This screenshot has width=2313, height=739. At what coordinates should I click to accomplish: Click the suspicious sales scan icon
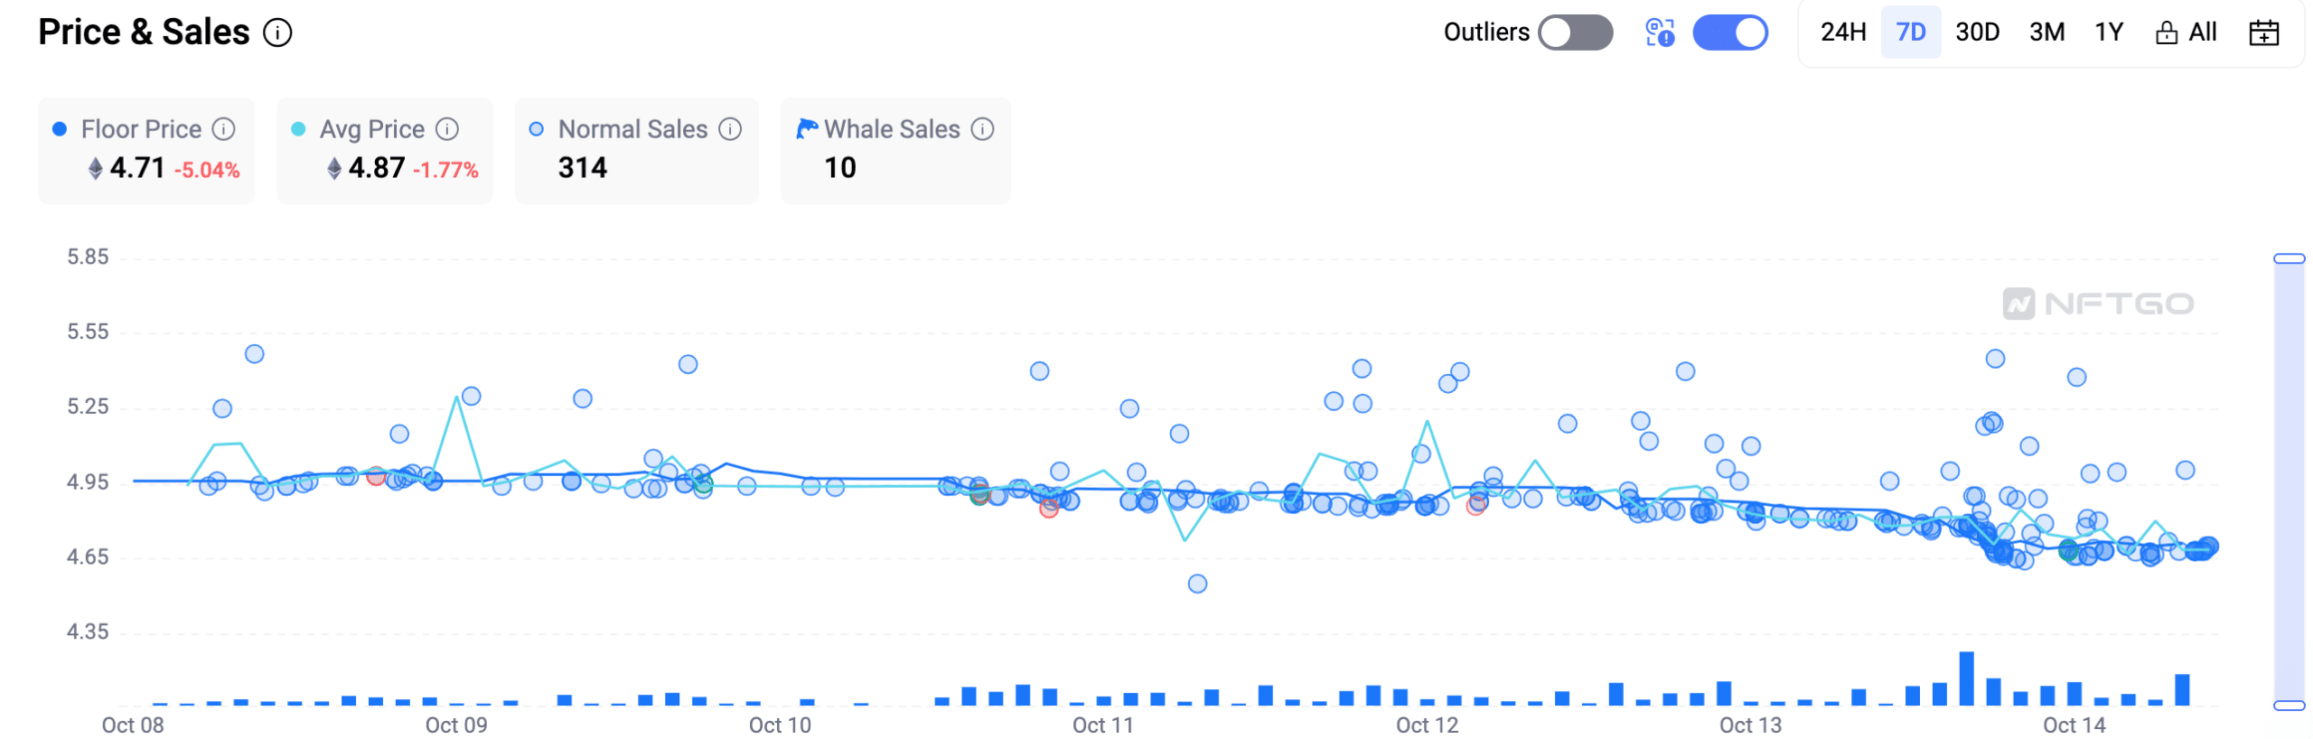1660,33
